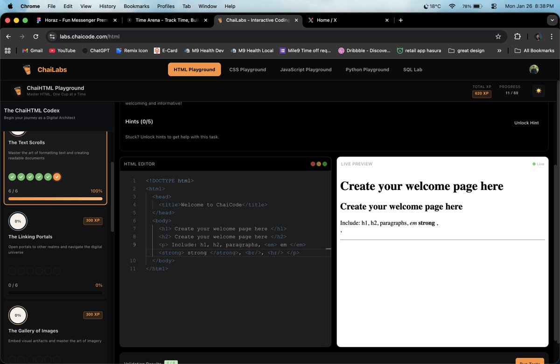Close the Time Arena browser tab
The image size is (560, 364).
pos(205,20)
